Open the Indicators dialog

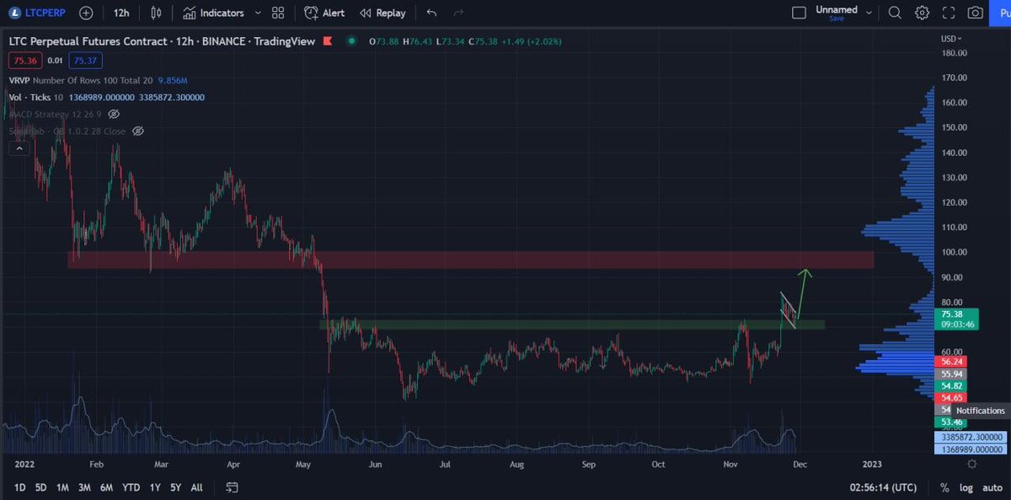[213, 13]
